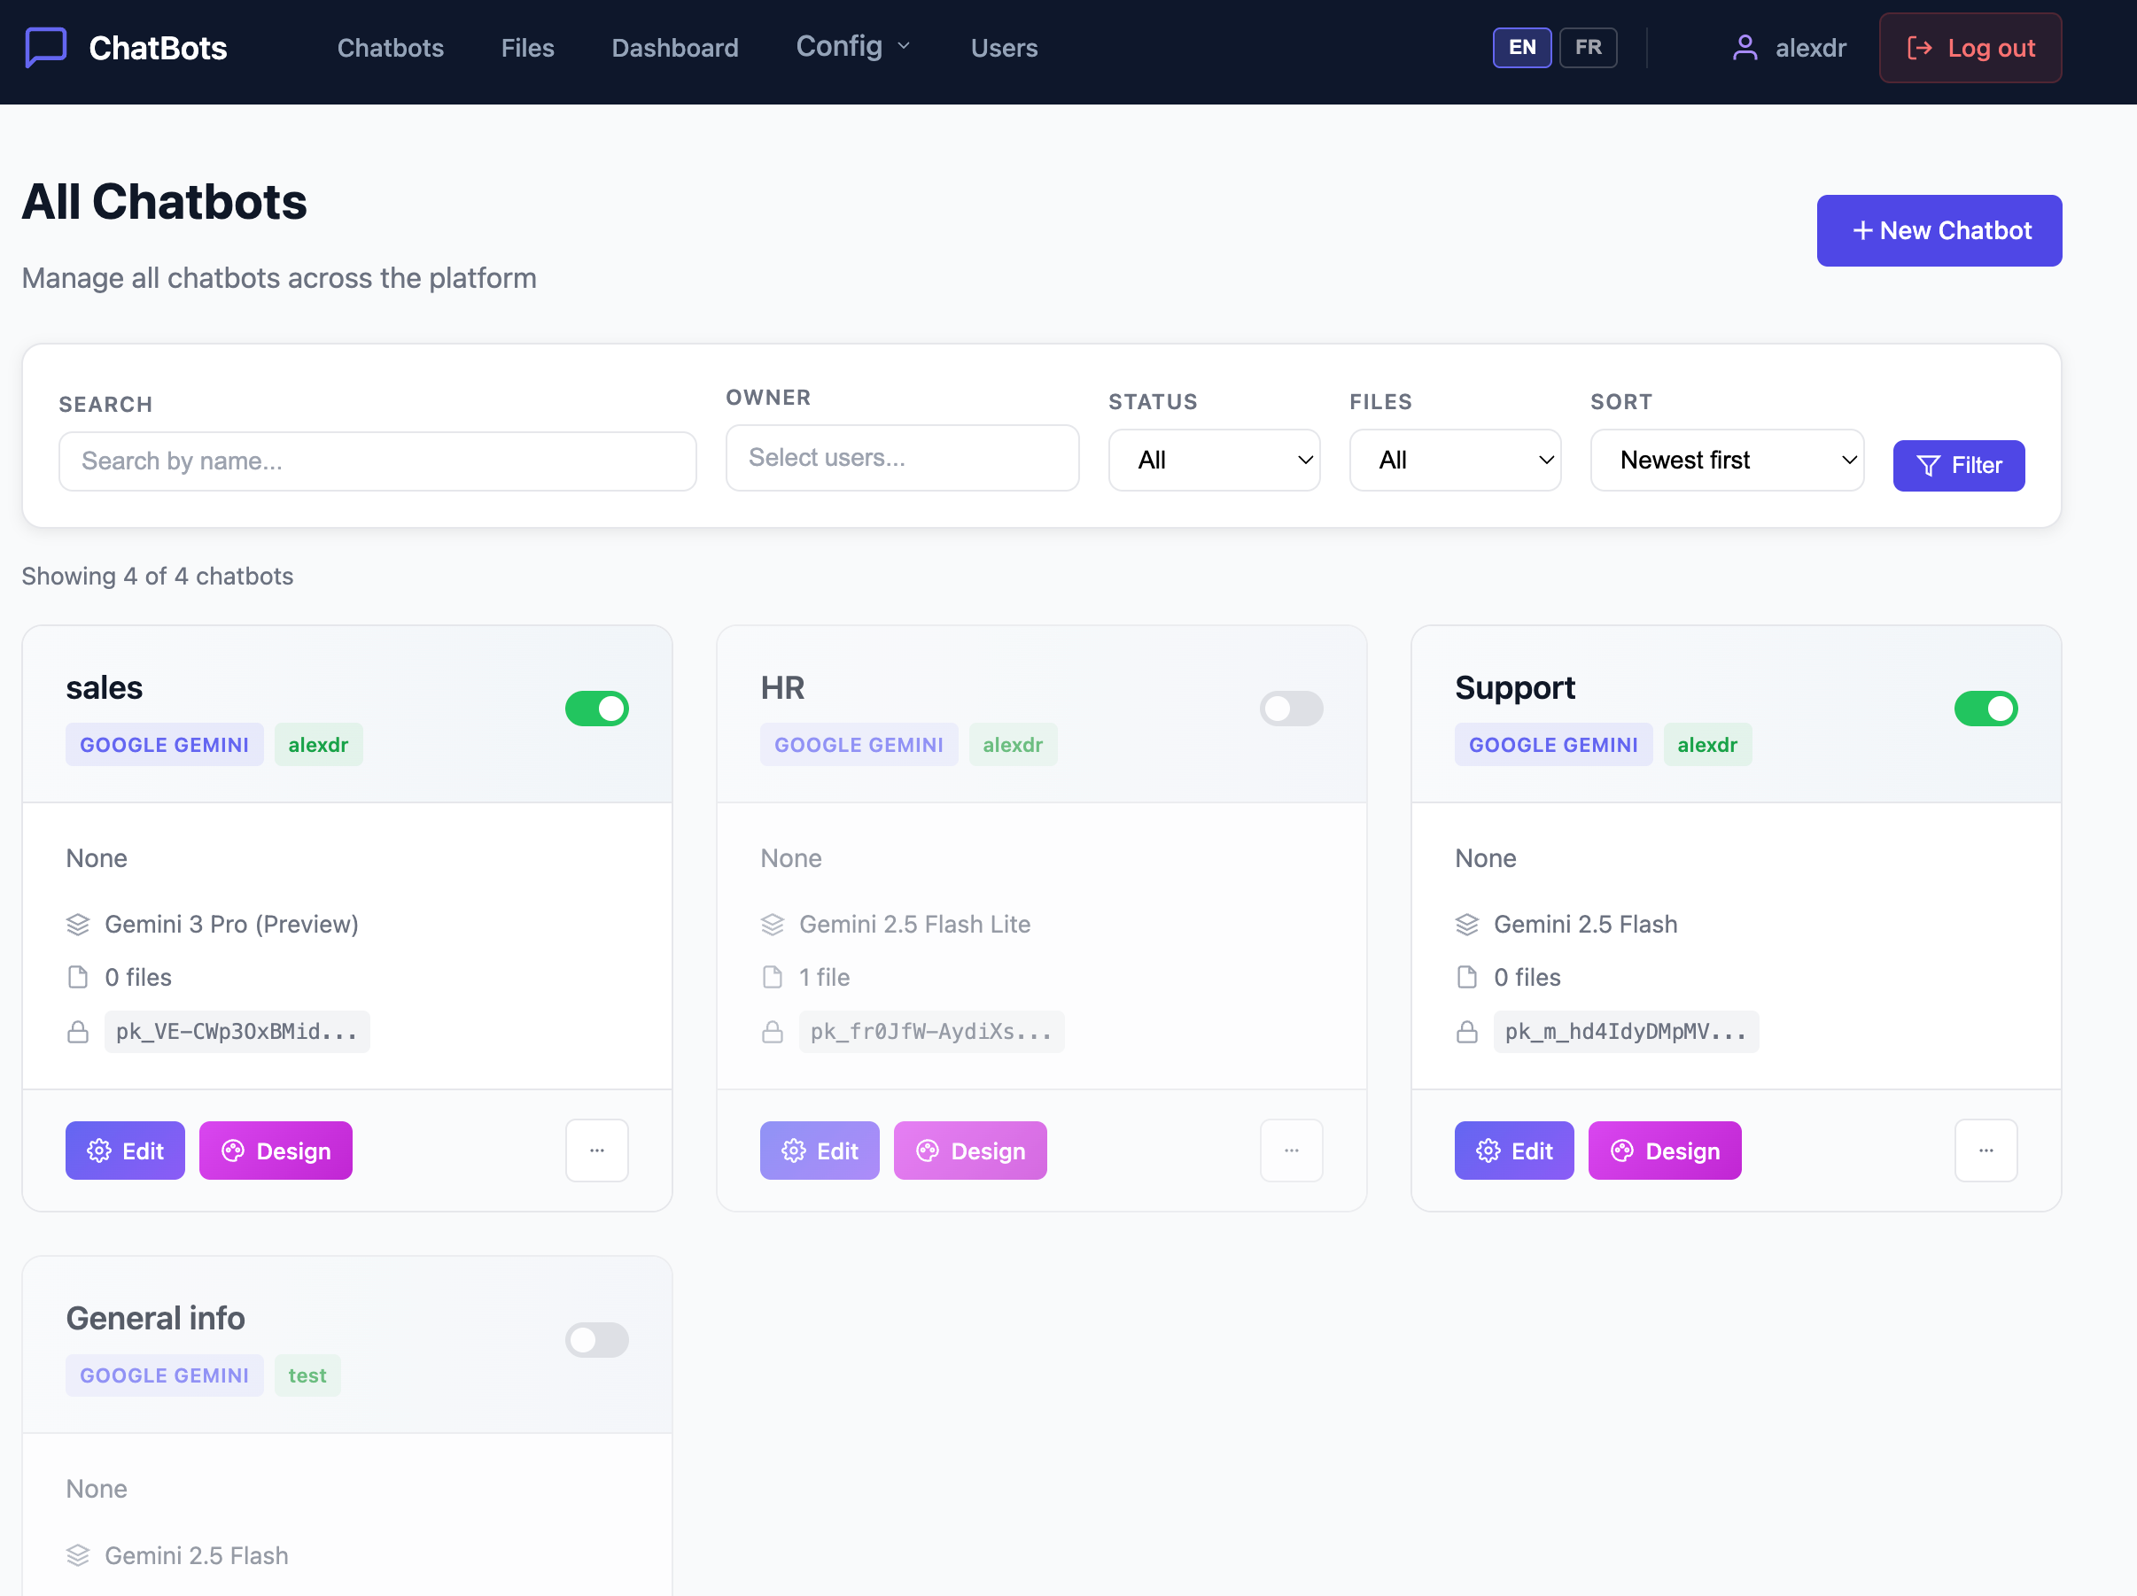Go to the Chatbots nav item
This screenshot has height=1596, width=2137.
pyautogui.click(x=391, y=47)
